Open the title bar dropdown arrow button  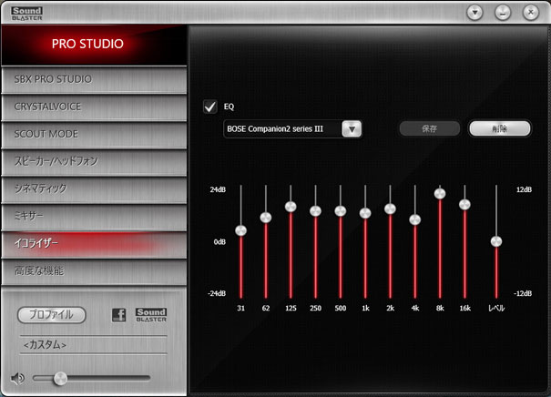[x=474, y=13]
